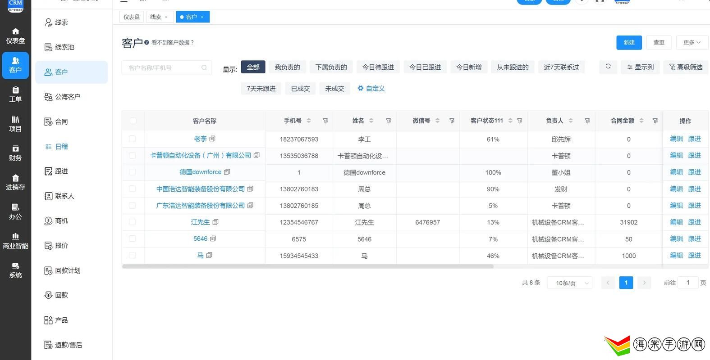Click the filter icon in 合同金额 column header
Image resolution: width=710 pixels, height=360 pixels.
655,121
